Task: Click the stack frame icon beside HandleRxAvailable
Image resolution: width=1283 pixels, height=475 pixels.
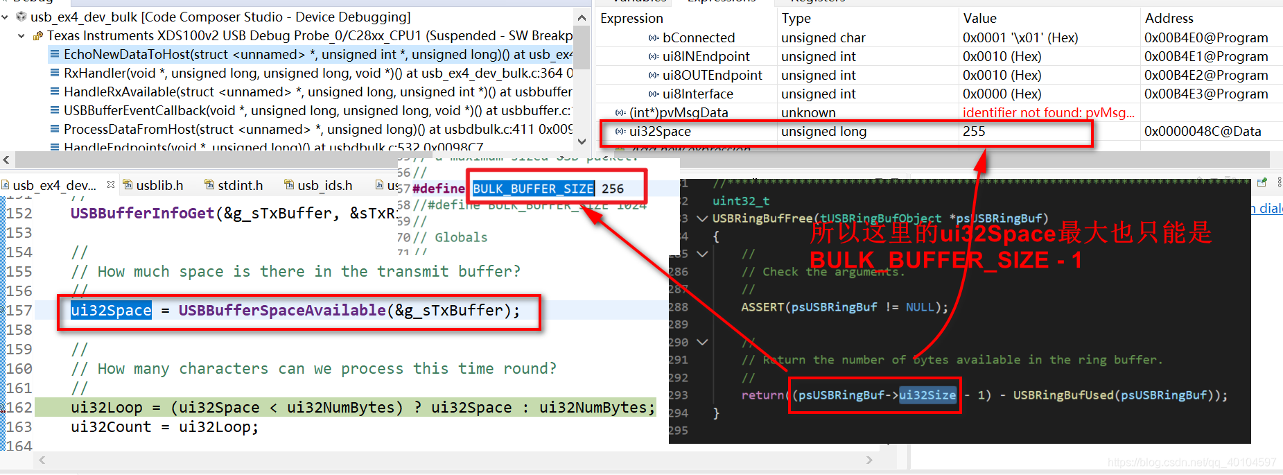Action: 55,92
